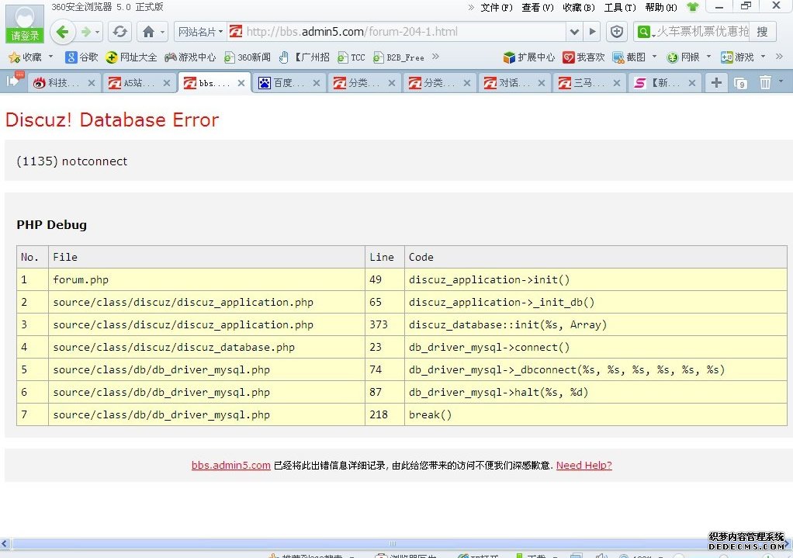Open the 扩展中心 extension center

529,57
